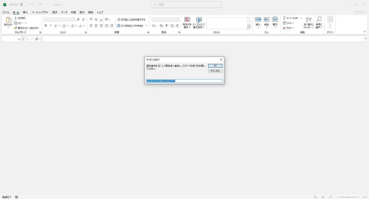This screenshot has width=369, height=199.
Task: Click the Format cells (書式) icon
Action: 275,20
